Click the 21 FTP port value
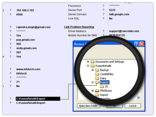This screenshot has width=156, height=117. 18,82
